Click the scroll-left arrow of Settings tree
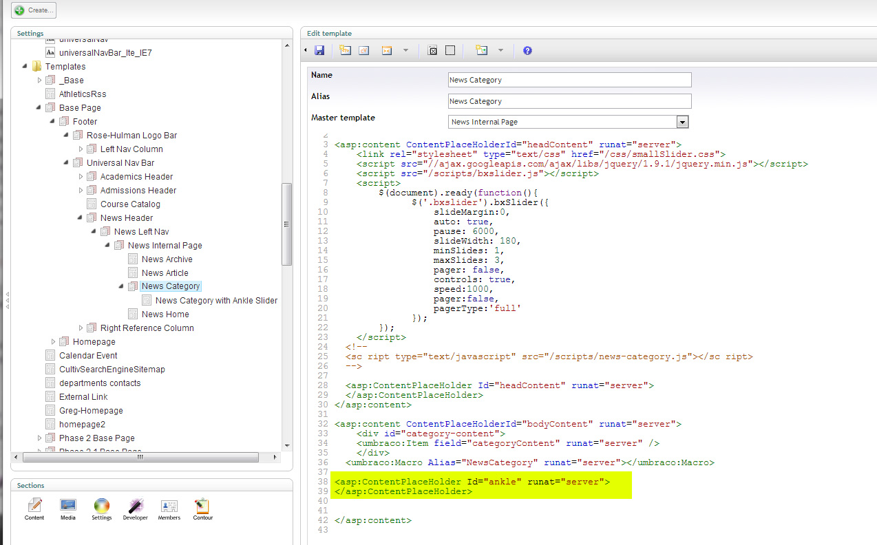This screenshot has width=877, height=545. click(x=17, y=457)
